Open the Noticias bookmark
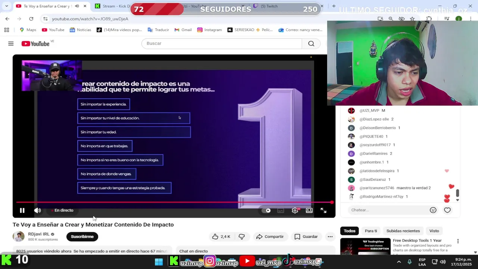Image resolution: width=478 pixels, height=269 pixels. (x=81, y=30)
